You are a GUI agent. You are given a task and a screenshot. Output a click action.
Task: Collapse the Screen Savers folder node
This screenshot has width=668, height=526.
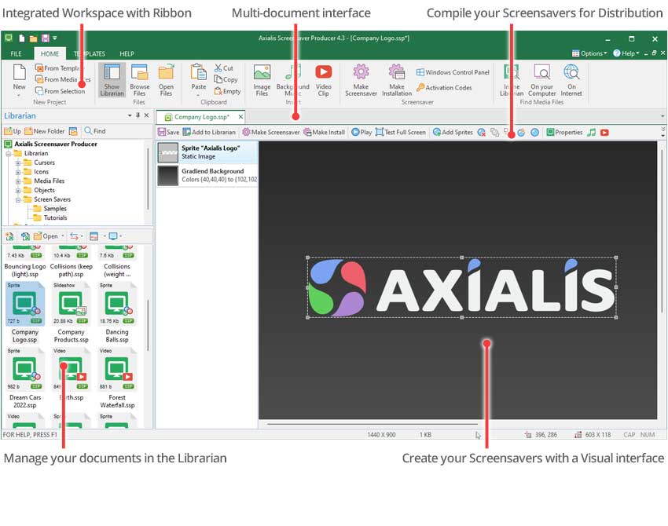(x=18, y=199)
